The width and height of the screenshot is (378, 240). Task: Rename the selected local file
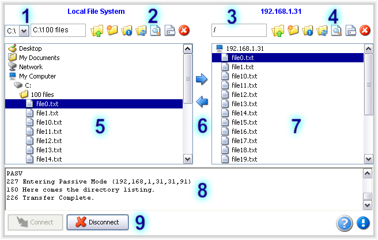pyautogui.click(x=170, y=31)
